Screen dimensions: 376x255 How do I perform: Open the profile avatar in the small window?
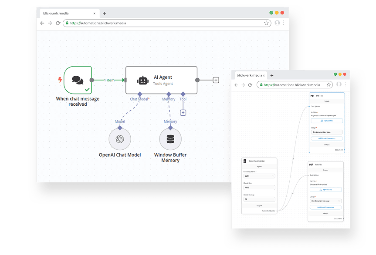point(339,84)
